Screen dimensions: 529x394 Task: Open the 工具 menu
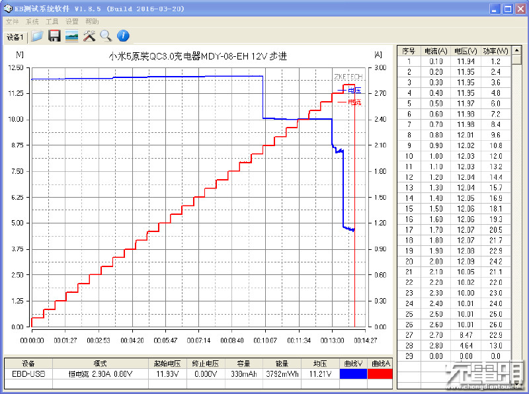(x=52, y=22)
